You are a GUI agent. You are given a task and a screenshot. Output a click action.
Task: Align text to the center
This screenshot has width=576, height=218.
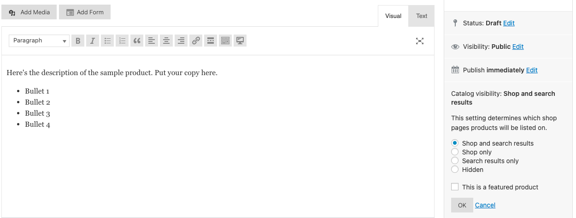(x=166, y=41)
